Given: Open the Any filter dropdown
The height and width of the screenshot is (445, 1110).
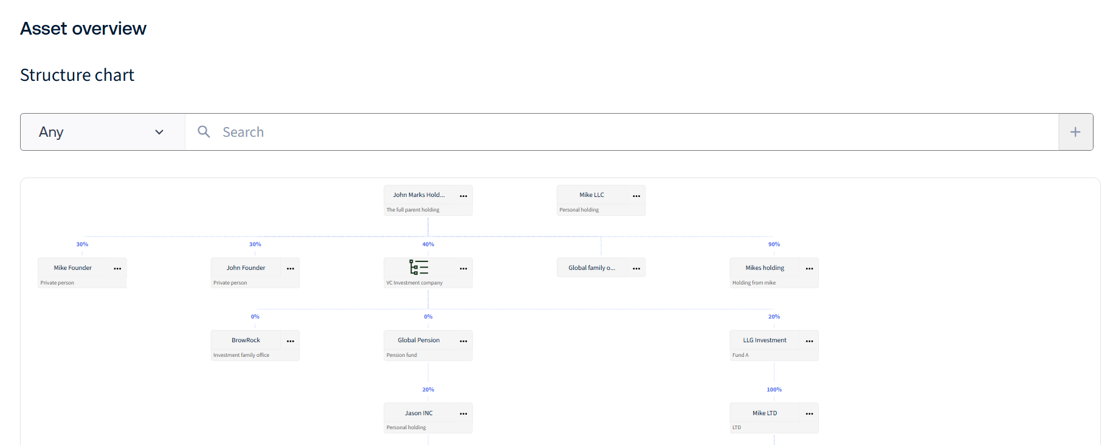Looking at the screenshot, I should (x=103, y=132).
